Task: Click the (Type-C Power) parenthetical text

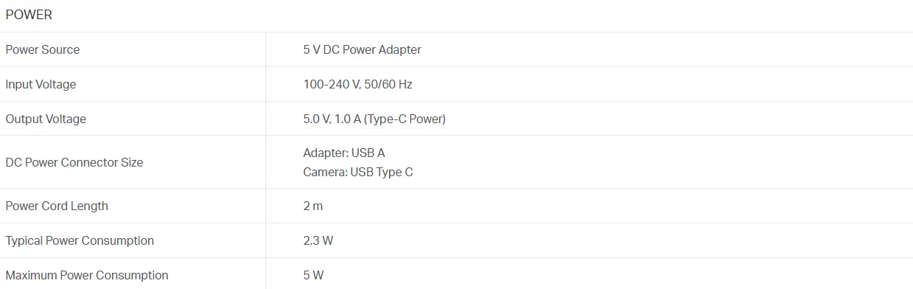Action: 405,119
